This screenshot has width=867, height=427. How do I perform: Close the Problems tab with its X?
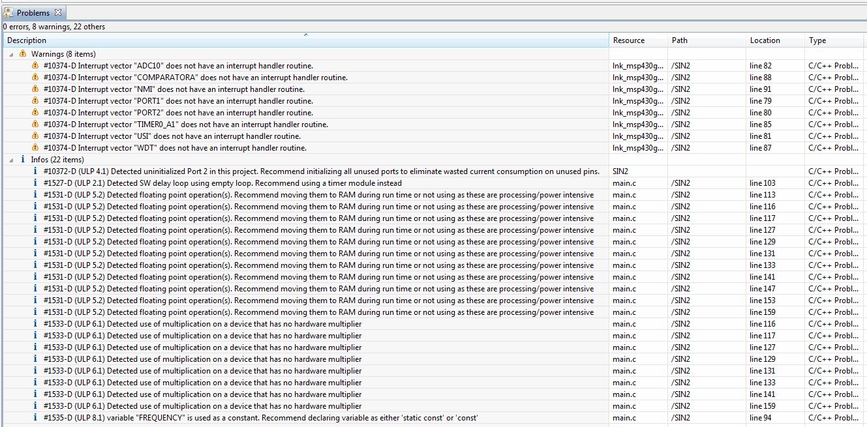(x=57, y=12)
